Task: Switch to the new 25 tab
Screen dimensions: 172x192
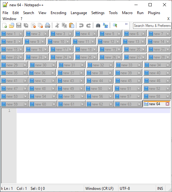Action: (86, 57)
